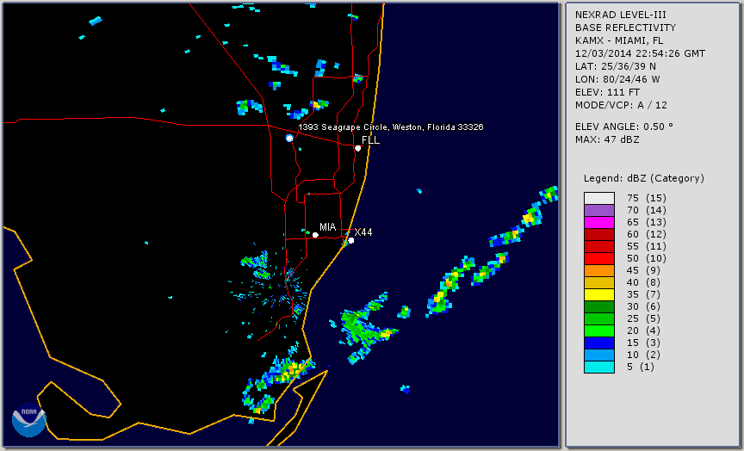744x451 pixels.
Task: Click the legend value 50 (10)
Action: (647, 258)
